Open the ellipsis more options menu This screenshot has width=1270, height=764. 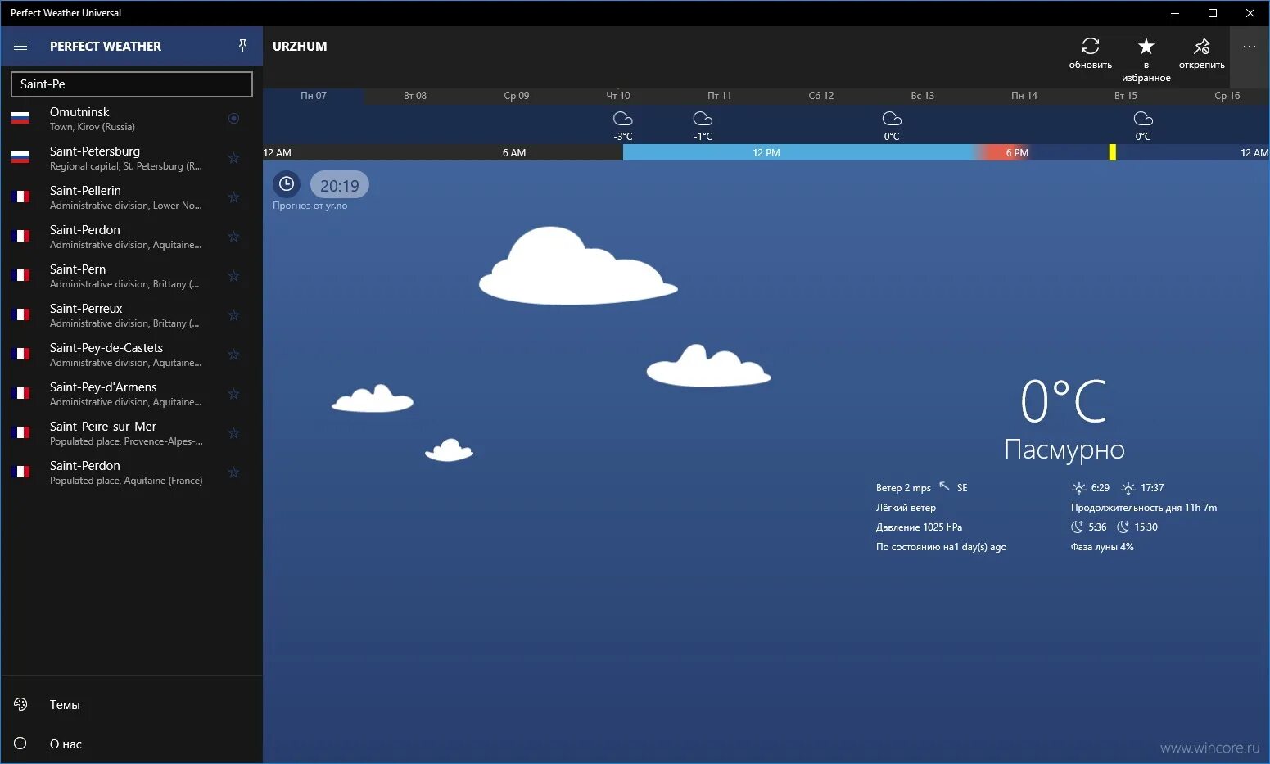pos(1249,47)
